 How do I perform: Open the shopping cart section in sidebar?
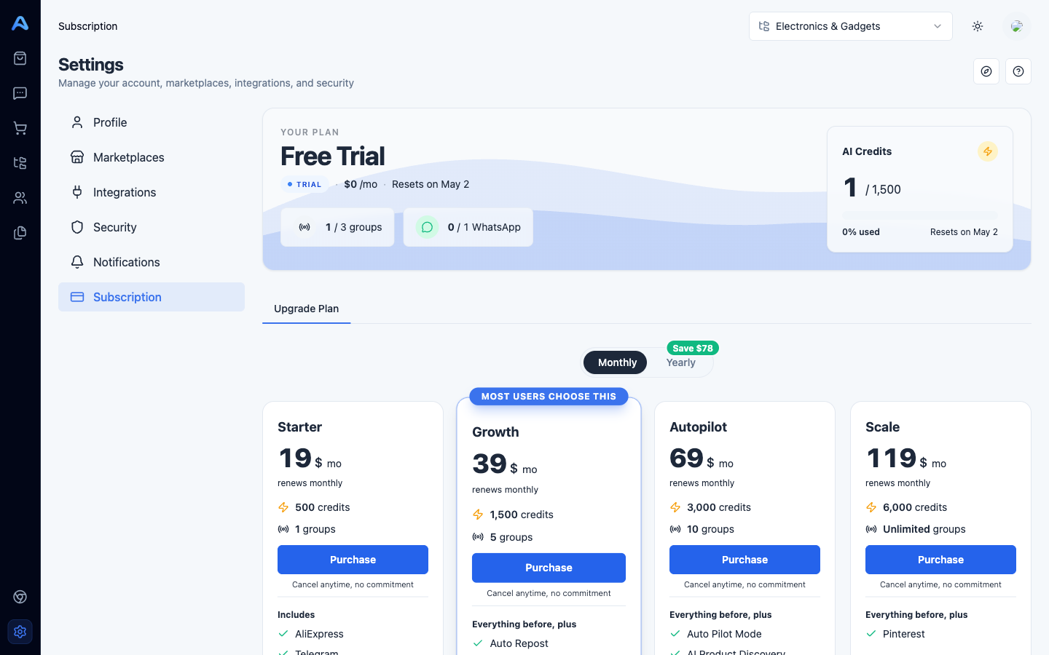point(20,127)
